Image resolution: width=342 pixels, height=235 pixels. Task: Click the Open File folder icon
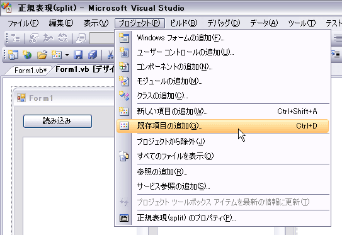[42, 55]
